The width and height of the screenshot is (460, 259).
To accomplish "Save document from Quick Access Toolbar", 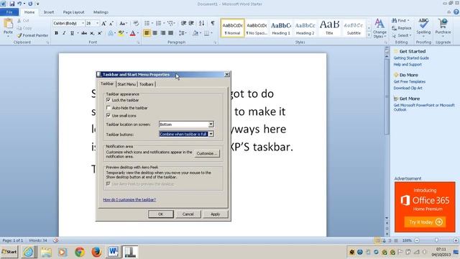I will [12, 4].
